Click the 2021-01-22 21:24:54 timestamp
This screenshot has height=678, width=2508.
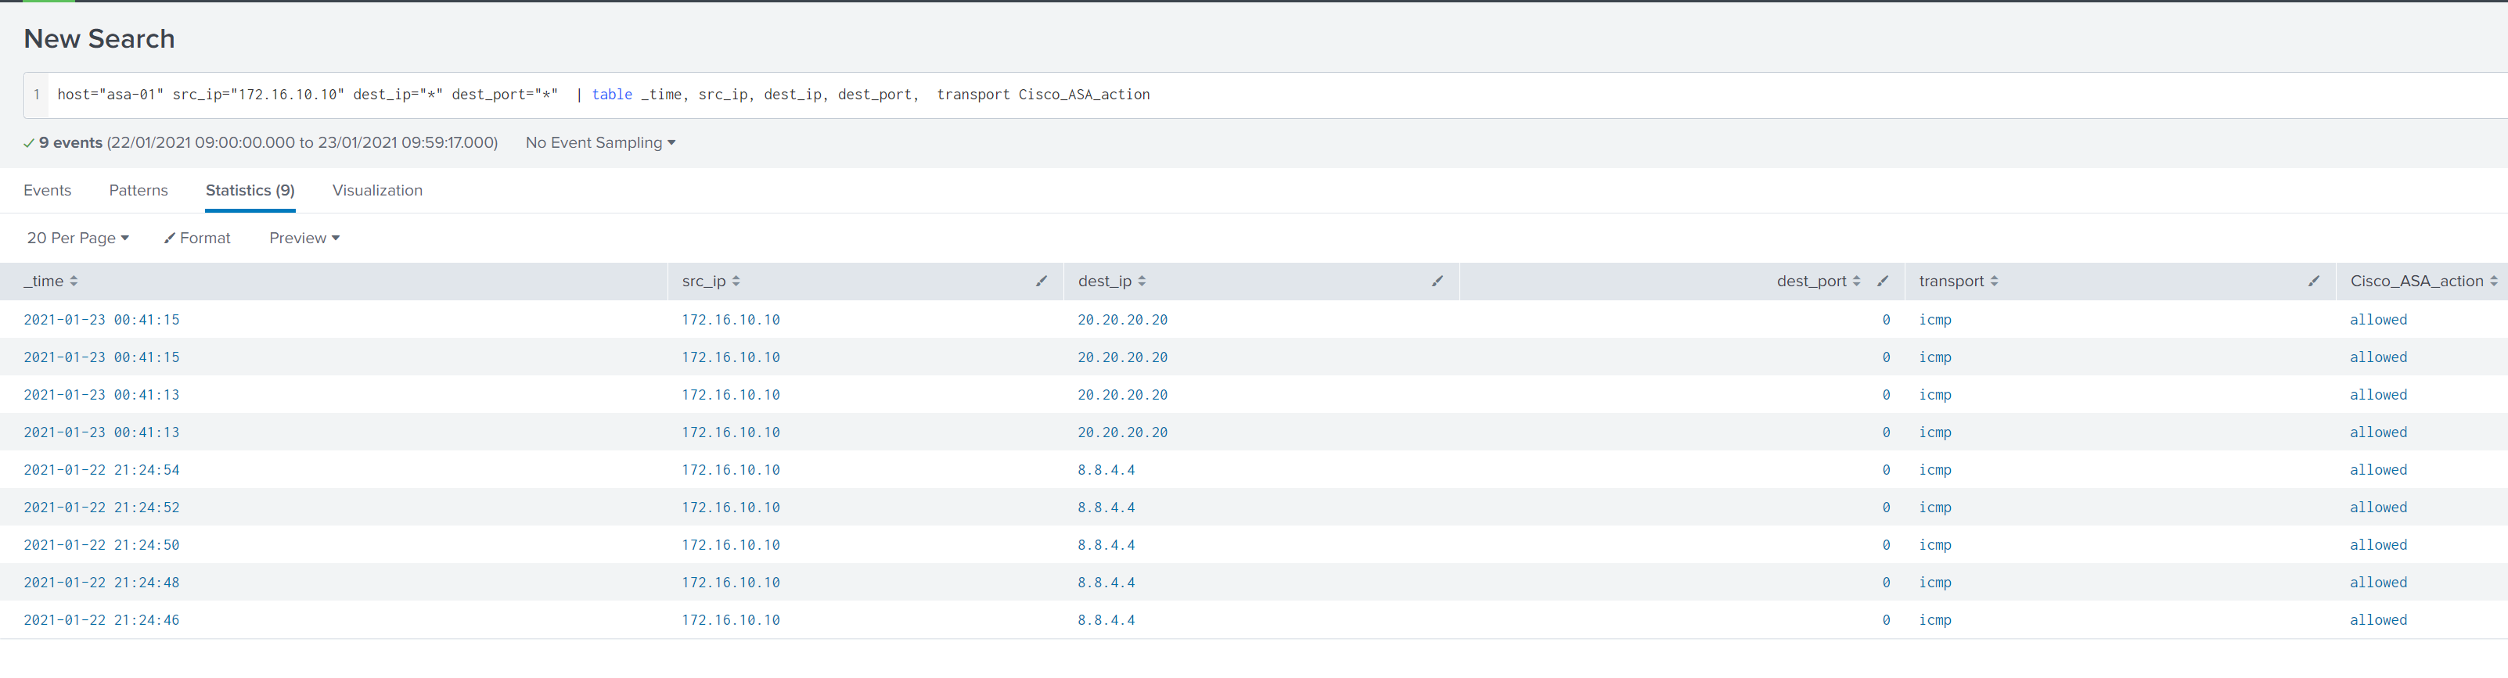[x=101, y=470]
